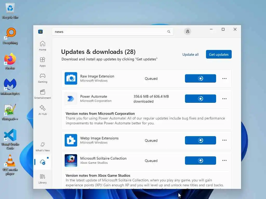266x199 pixels.
Task: Click the 'Webp Image Extensions' title text
Action: pyautogui.click(x=99, y=138)
